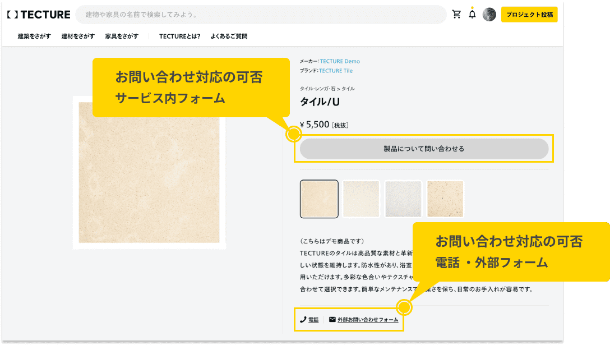Open your profile avatar menu

coord(489,14)
